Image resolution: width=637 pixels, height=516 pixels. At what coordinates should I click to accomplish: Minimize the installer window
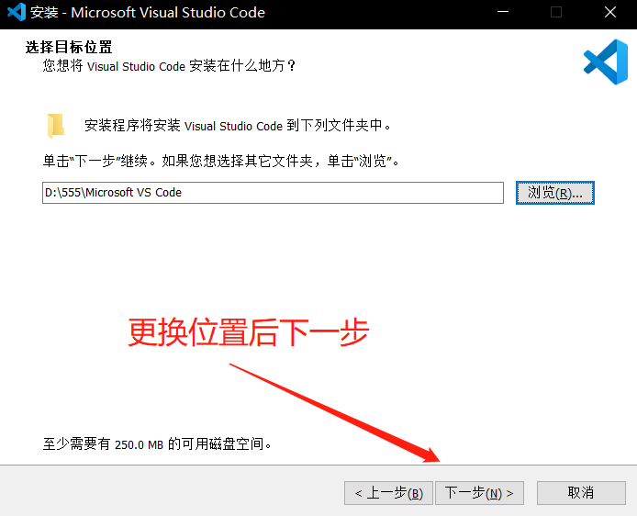tap(503, 12)
